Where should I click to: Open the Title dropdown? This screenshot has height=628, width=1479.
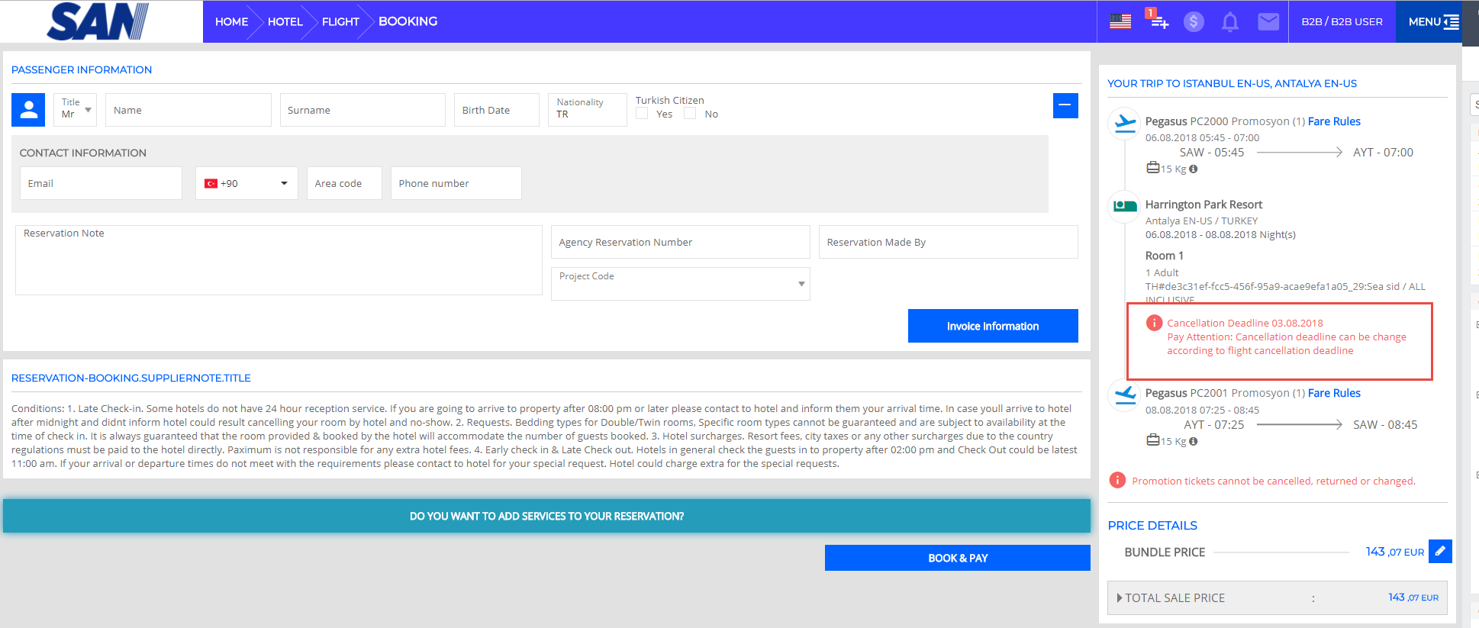coord(76,110)
